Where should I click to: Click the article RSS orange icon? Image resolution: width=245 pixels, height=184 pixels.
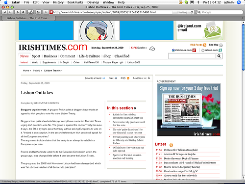coord(128,78)
